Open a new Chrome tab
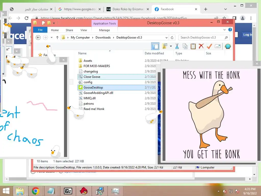The height and width of the screenshot is (196, 261). click(x=206, y=9)
